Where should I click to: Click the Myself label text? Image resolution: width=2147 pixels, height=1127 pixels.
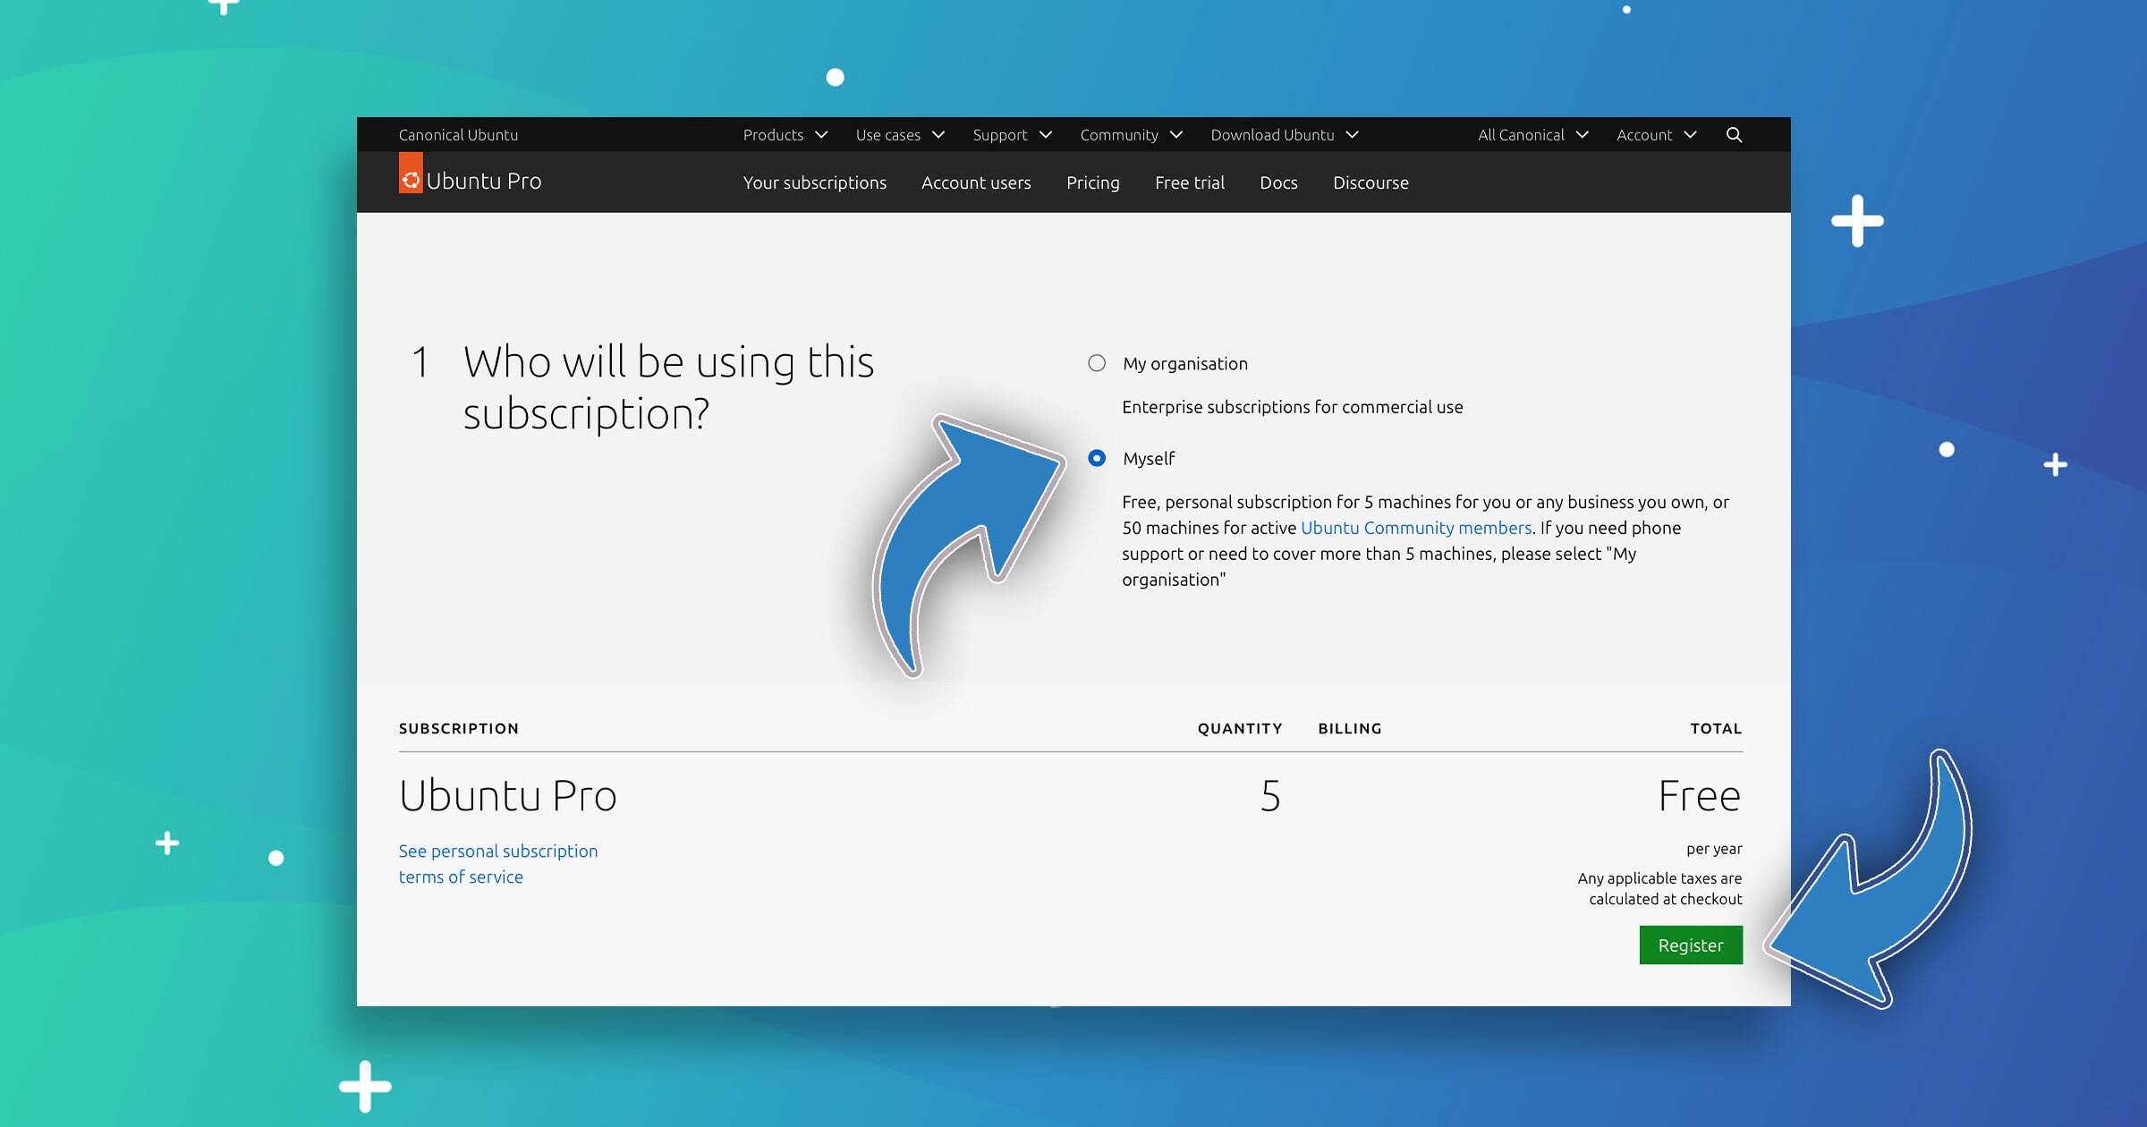coord(1149,459)
